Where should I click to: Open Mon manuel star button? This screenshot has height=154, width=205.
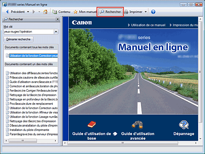85,12
